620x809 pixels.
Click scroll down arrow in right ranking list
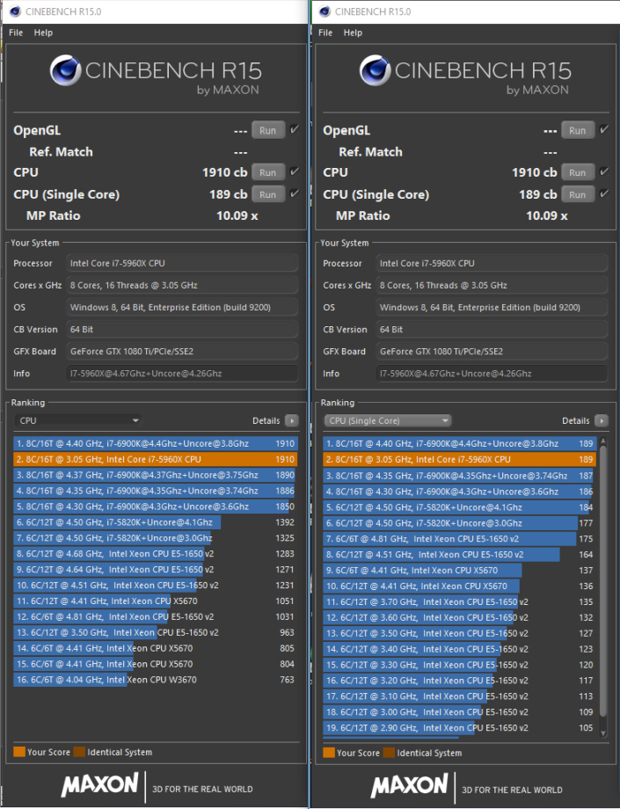pos(603,732)
